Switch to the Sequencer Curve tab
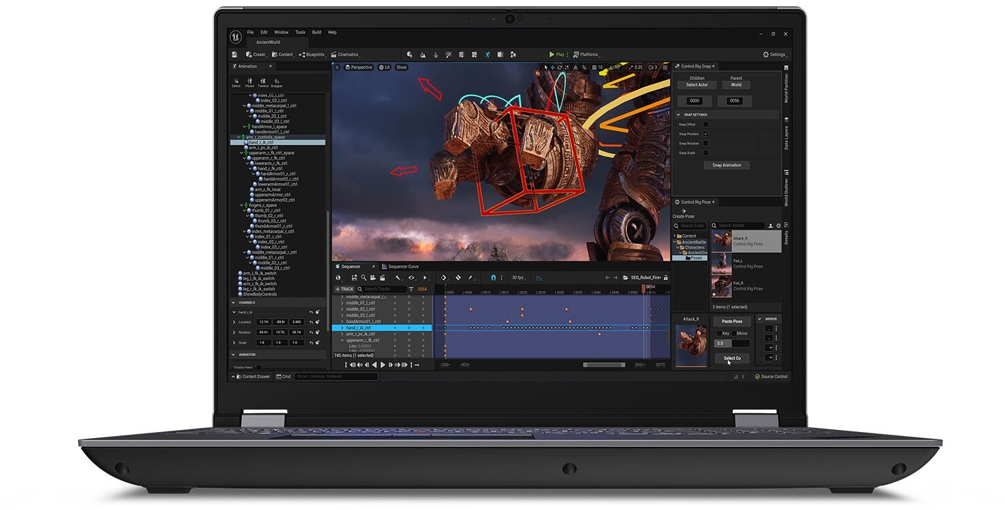Viewport: 1005px width, 510px height. pyautogui.click(x=403, y=267)
